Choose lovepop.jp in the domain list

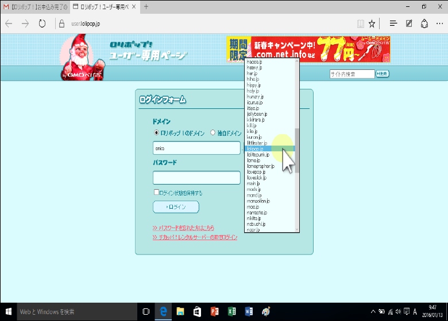coord(270,172)
